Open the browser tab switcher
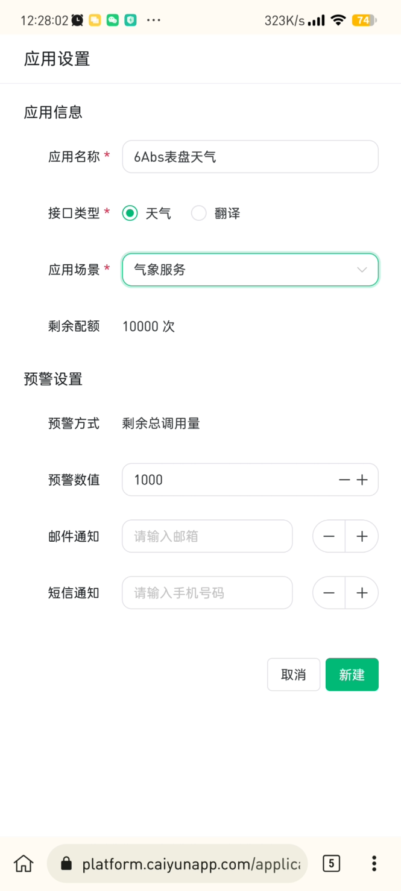The width and height of the screenshot is (401, 891). tap(331, 863)
